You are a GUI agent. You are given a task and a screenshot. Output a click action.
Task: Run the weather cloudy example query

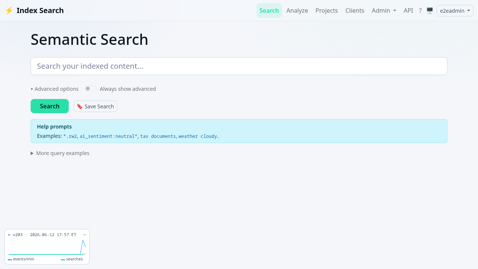point(198,136)
